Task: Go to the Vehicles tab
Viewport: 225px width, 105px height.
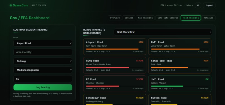Action: 208,18
